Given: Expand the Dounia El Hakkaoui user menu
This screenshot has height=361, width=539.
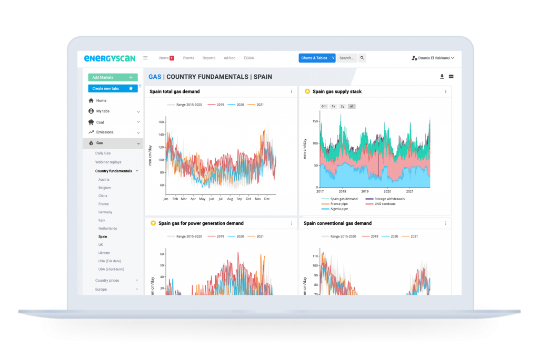Looking at the screenshot, I should (433, 58).
